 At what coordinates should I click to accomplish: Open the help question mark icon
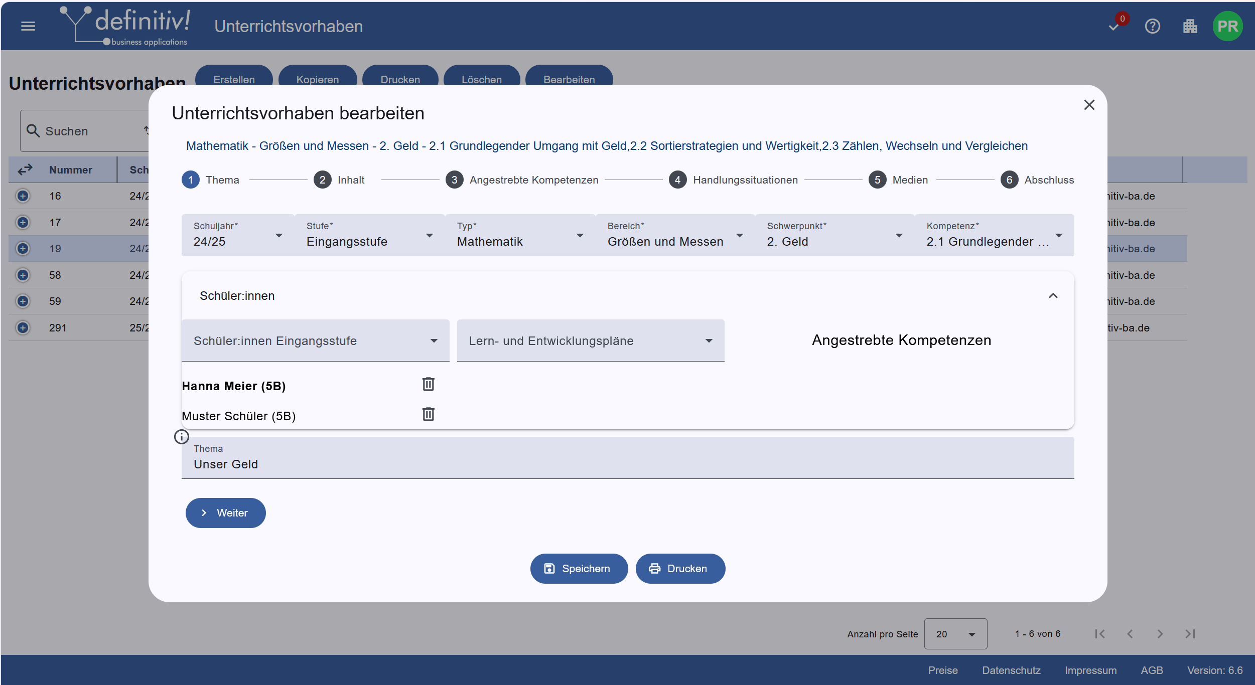1153,26
